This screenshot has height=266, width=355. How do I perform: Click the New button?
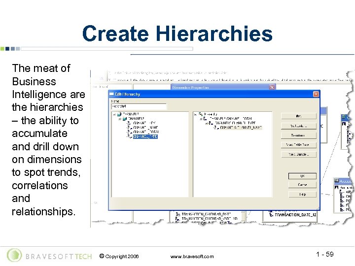pyautogui.click(x=299, y=116)
